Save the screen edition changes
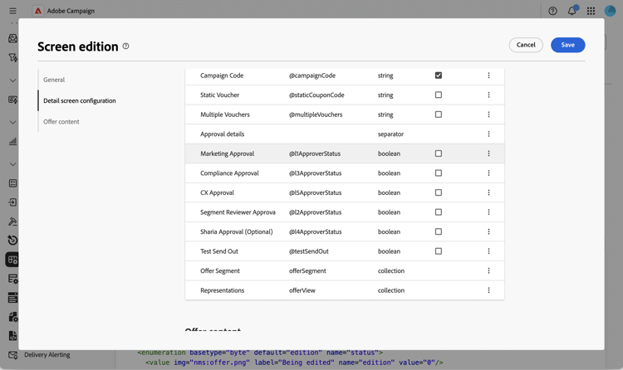Screen dimensions: 623x370 pyautogui.click(x=568, y=45)
